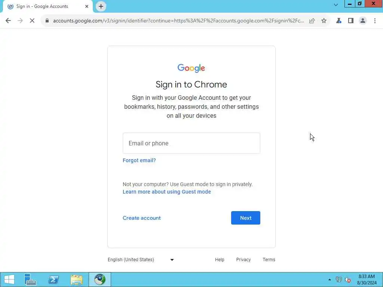This screenshot has height=287, width=383.
Task: Open Learn more about using Guest mode
Action: tap(167, 192)
